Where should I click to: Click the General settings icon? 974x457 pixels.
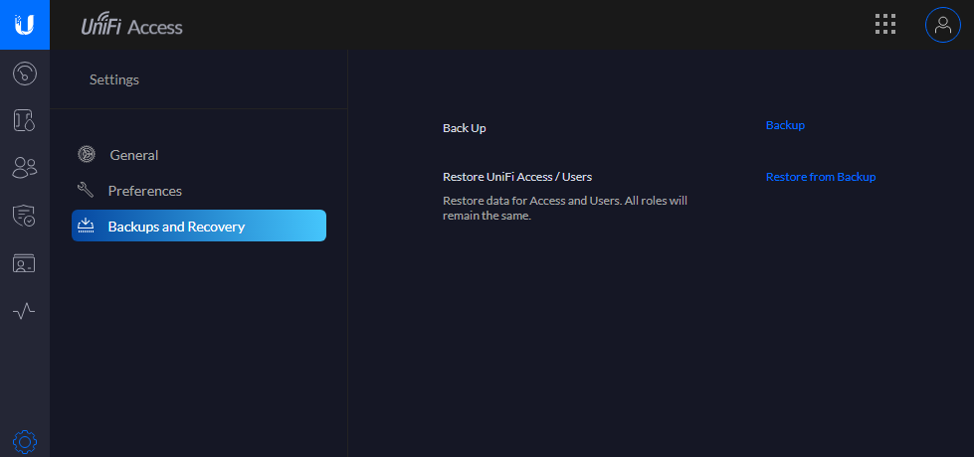point(87,154)
